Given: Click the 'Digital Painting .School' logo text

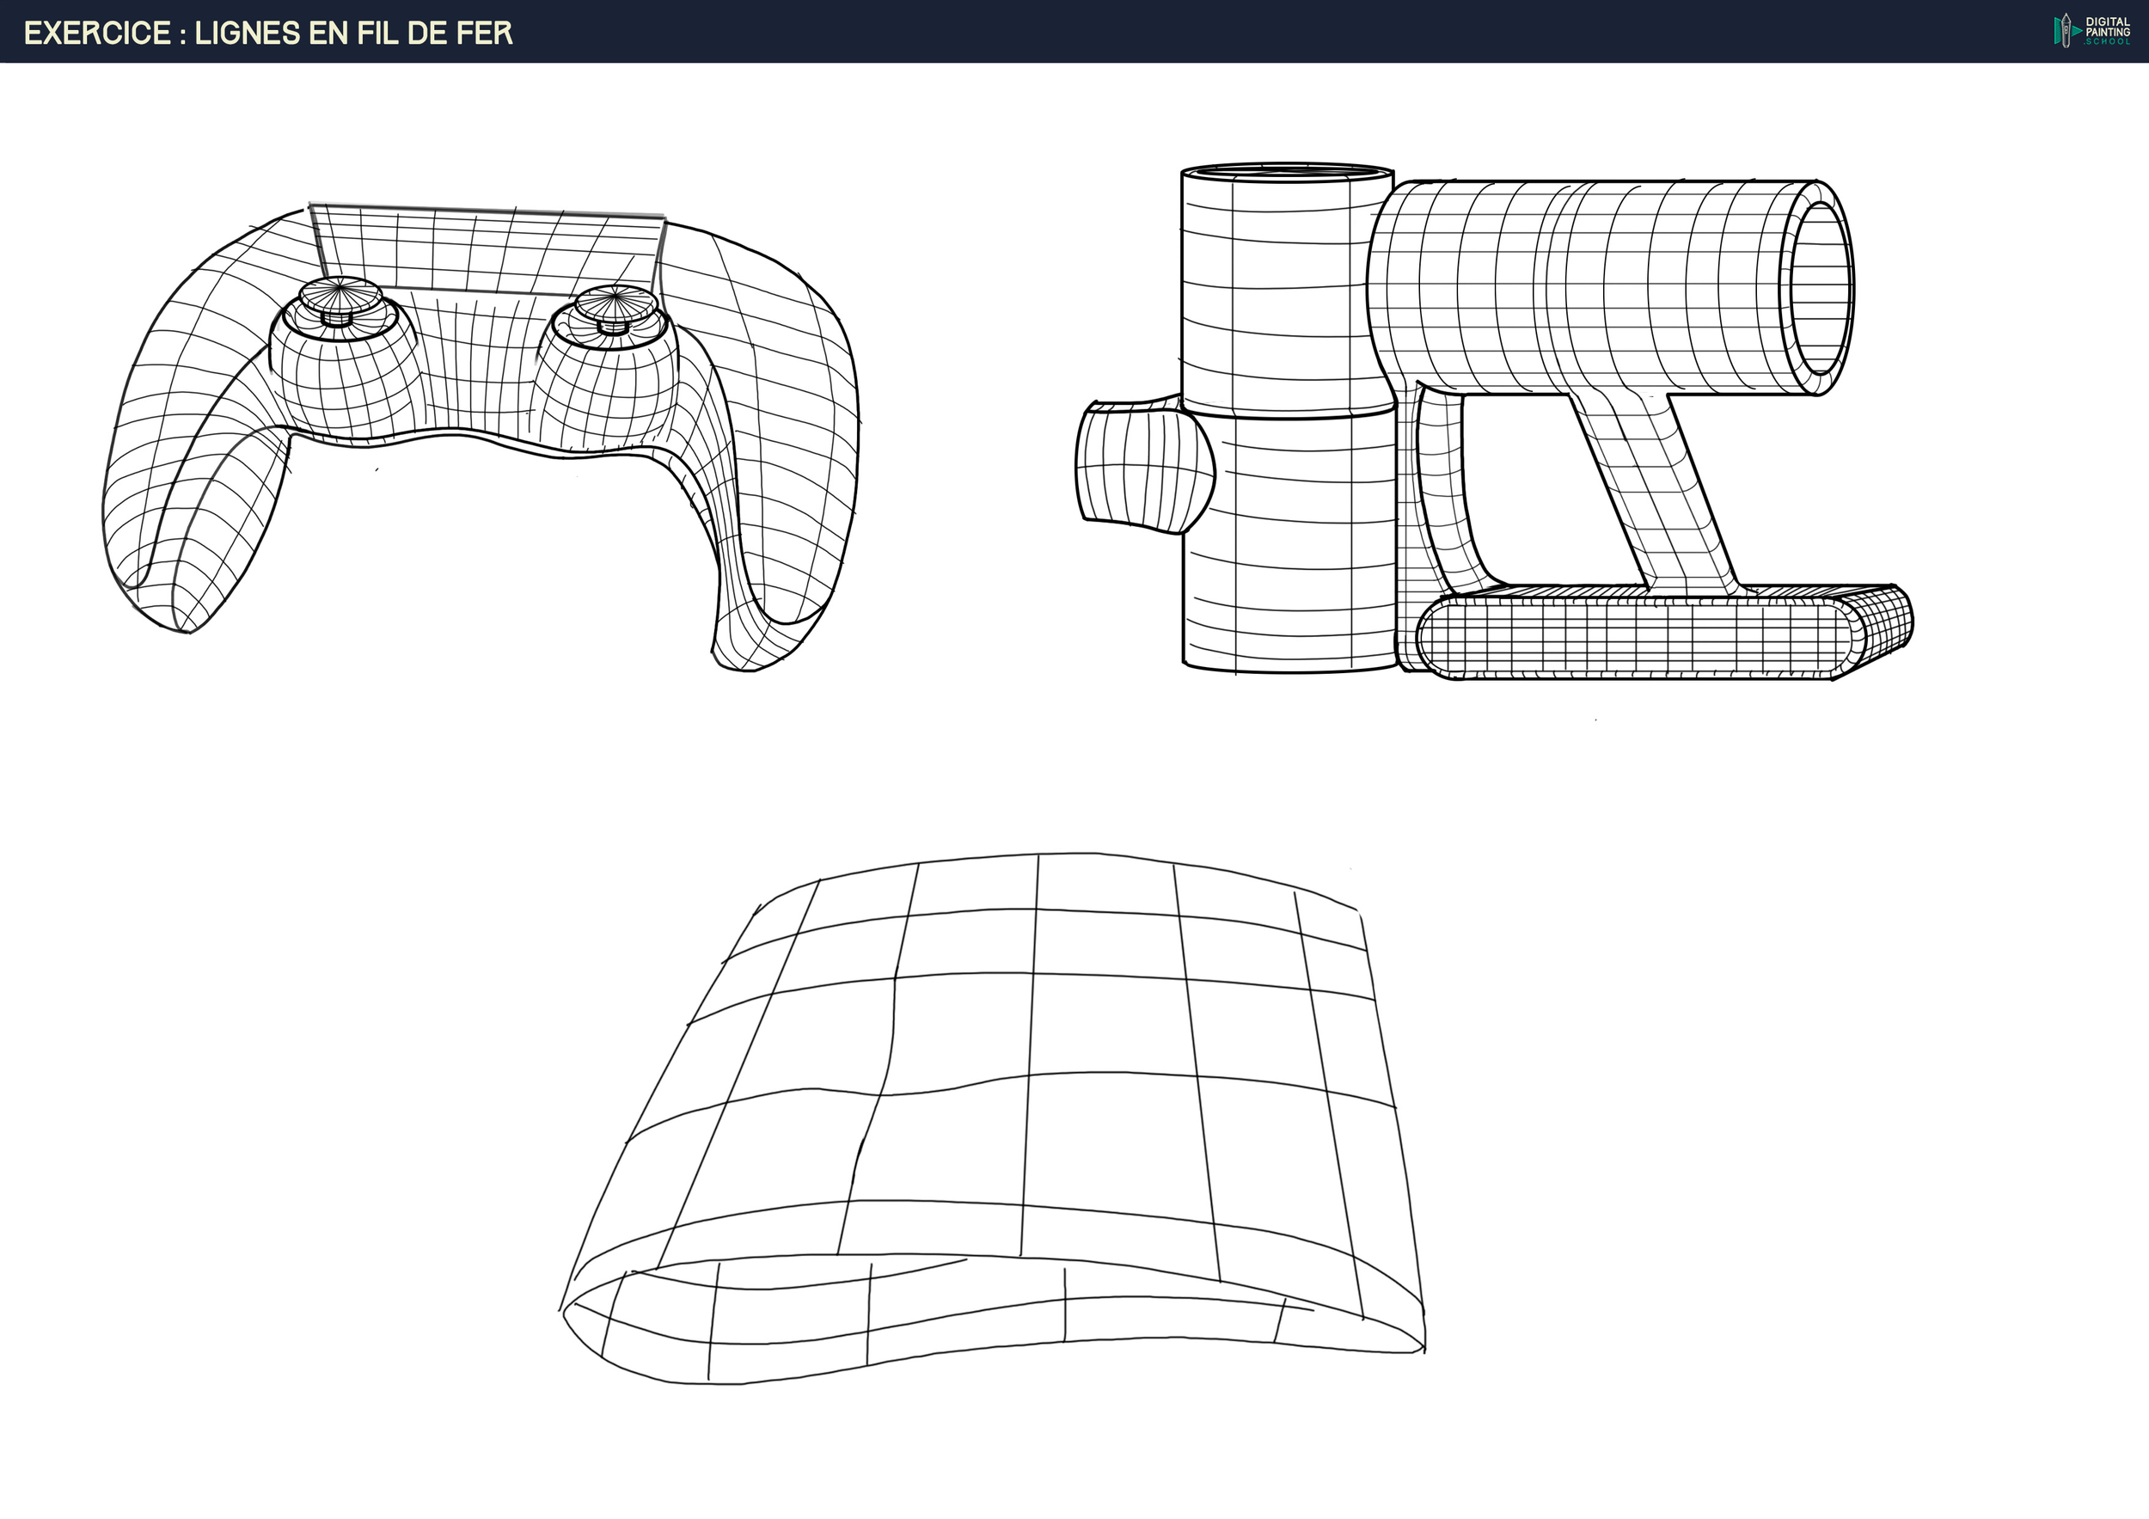Looking at the screenshot, I should (x=2107, y=32).
